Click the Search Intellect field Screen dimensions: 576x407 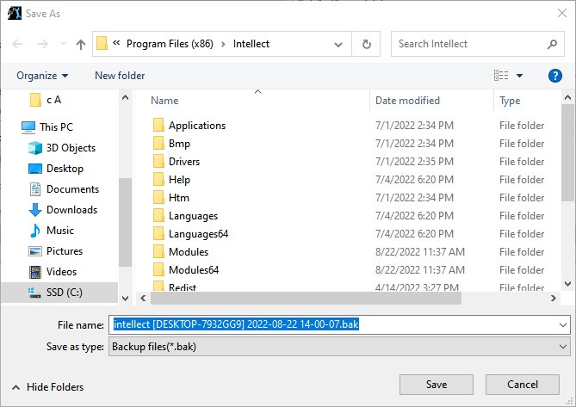[469, 44]
